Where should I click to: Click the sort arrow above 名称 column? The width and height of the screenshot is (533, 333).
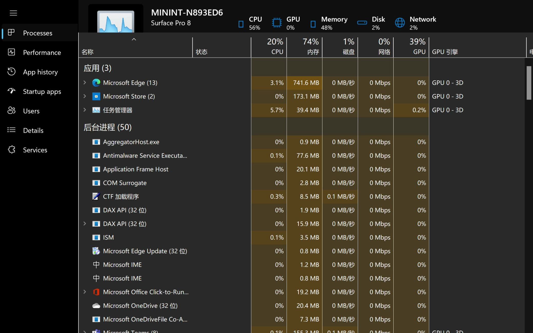134,39
